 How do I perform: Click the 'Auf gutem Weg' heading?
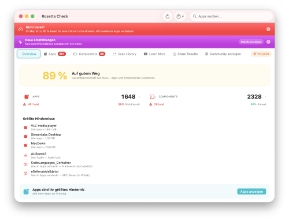tap(86, 73)
